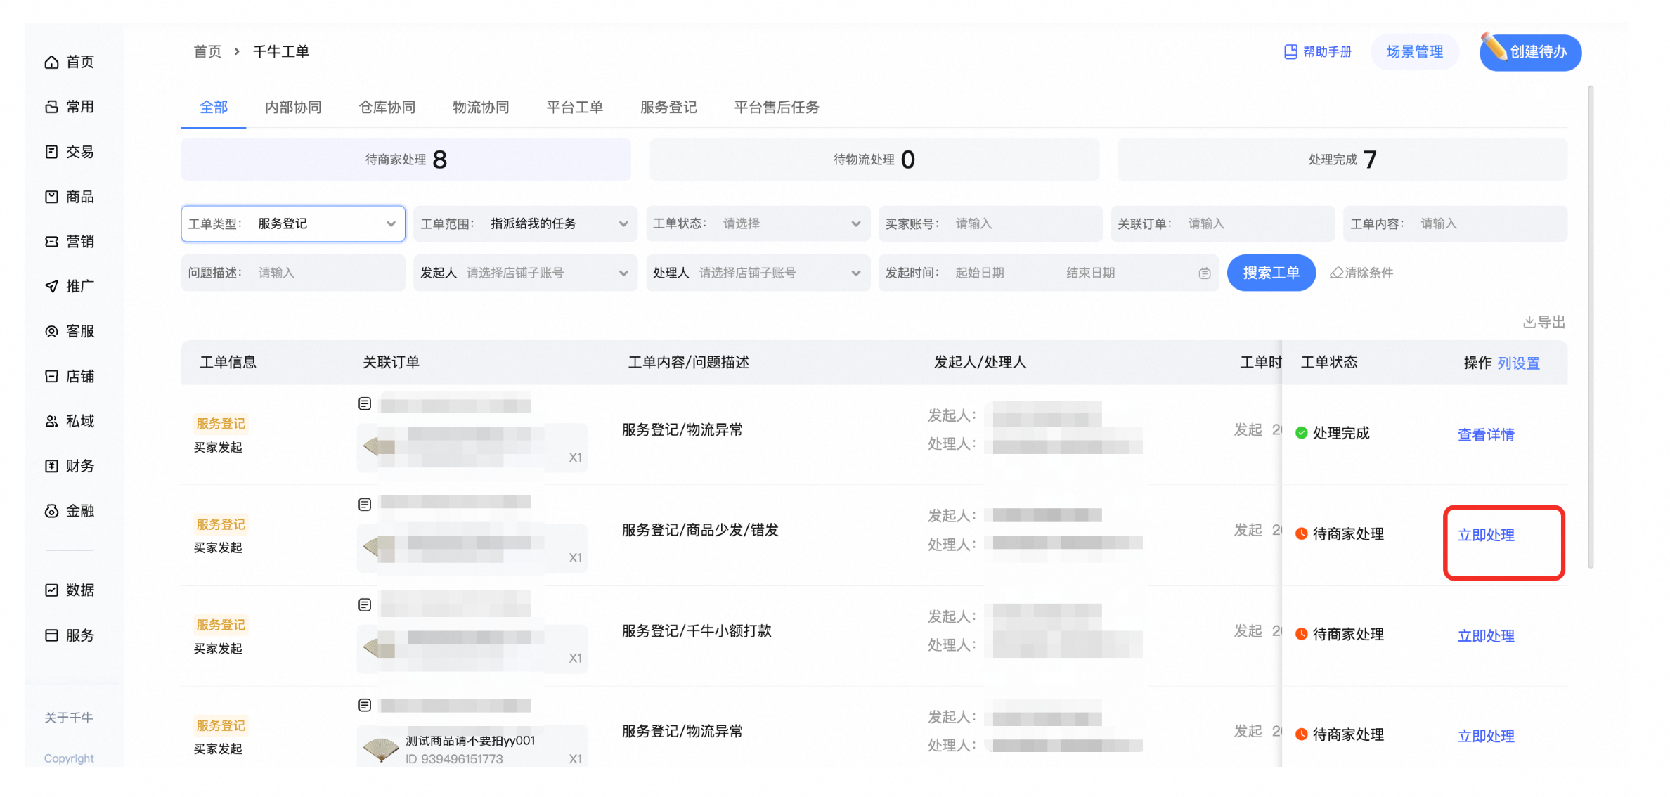Open the 客服 sidebar item
The image size is (1670, 797).
click(x=69, y=331)
